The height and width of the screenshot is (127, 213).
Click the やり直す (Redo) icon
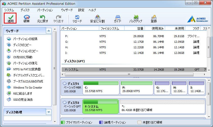[58, 18]
